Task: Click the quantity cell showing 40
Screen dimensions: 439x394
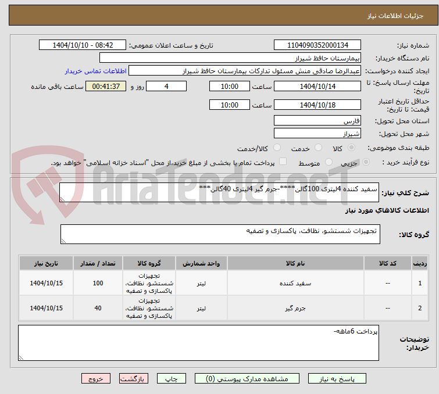Action: click(x=98, y=308)
